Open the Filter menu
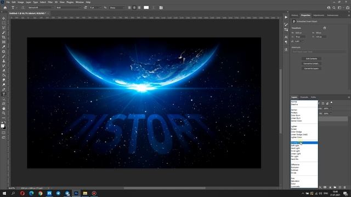351x197 pixels. (x=50, y=2)
